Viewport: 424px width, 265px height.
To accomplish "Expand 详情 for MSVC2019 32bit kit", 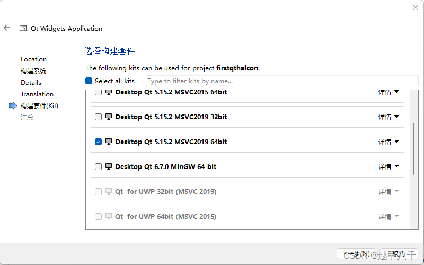I will click(x=389, y=117).
